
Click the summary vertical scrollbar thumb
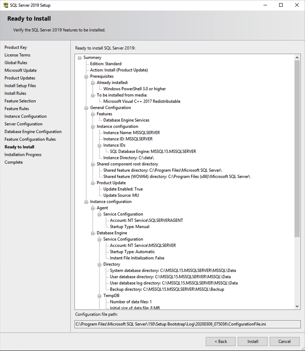point(297,149)
